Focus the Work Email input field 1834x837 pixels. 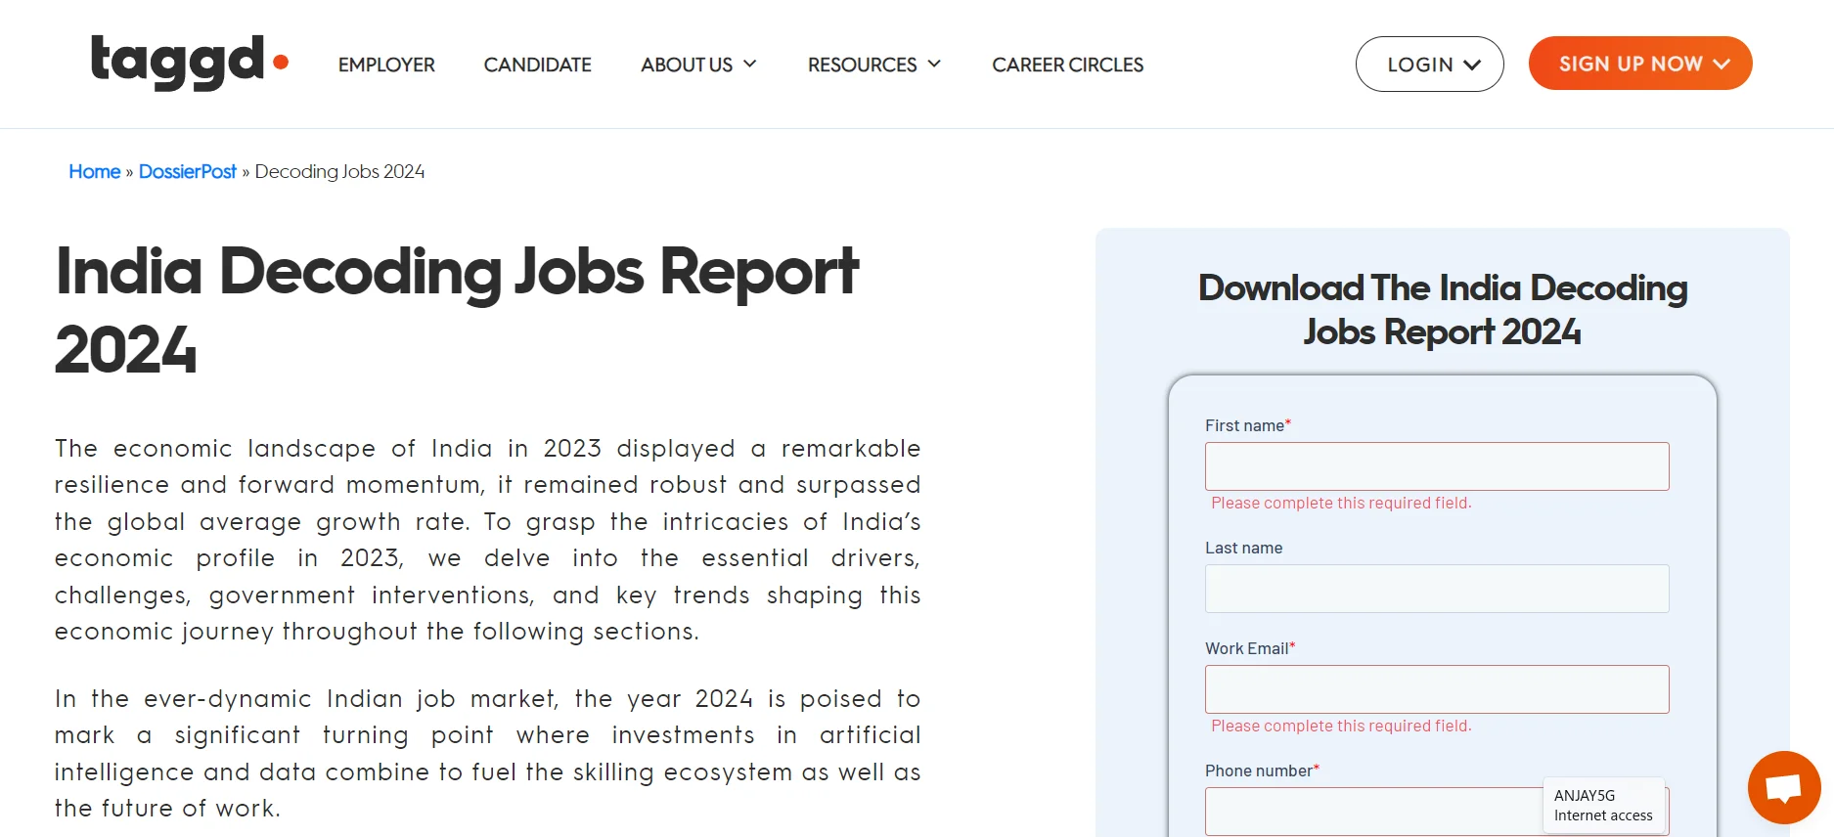coord(1437,689)
